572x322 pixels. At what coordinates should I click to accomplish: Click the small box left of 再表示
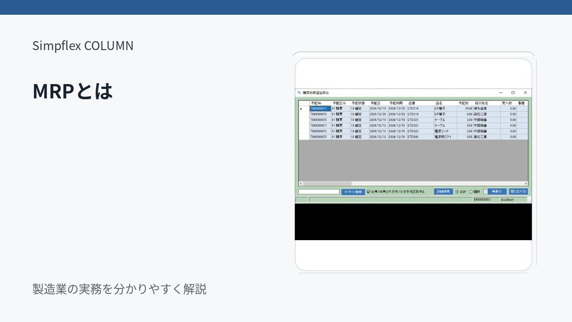(x=485, y=192)
